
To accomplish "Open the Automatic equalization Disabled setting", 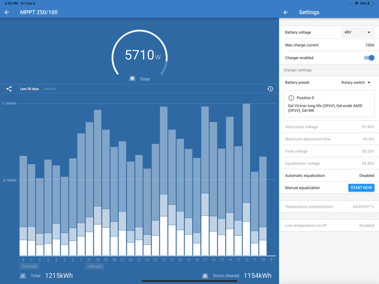I will point(329,176).
